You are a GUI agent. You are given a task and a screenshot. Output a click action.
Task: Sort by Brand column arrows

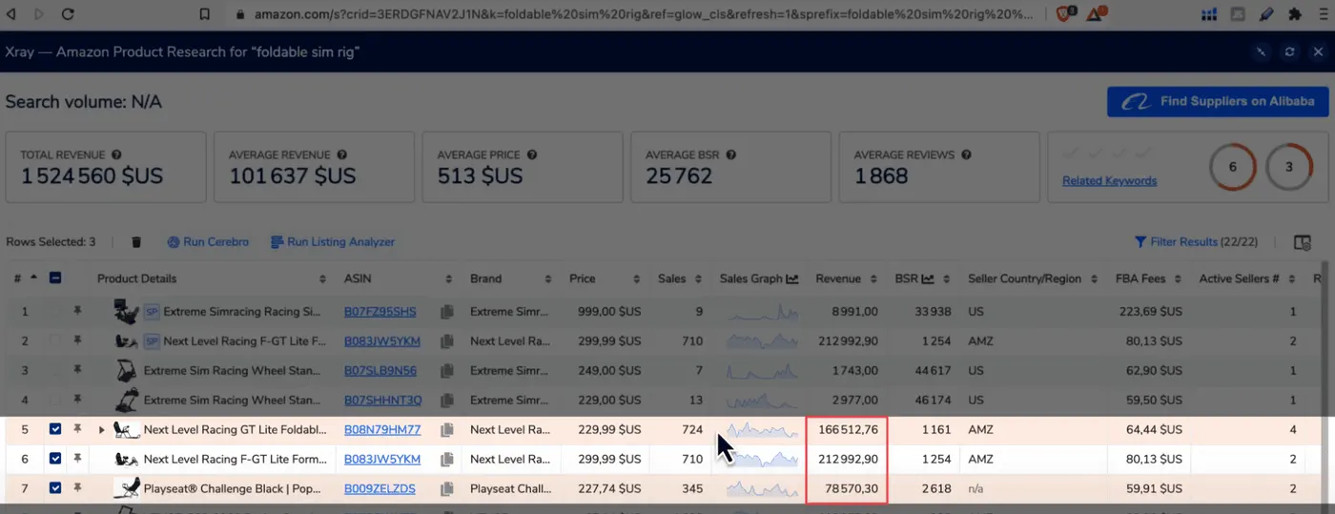(547, 279)
